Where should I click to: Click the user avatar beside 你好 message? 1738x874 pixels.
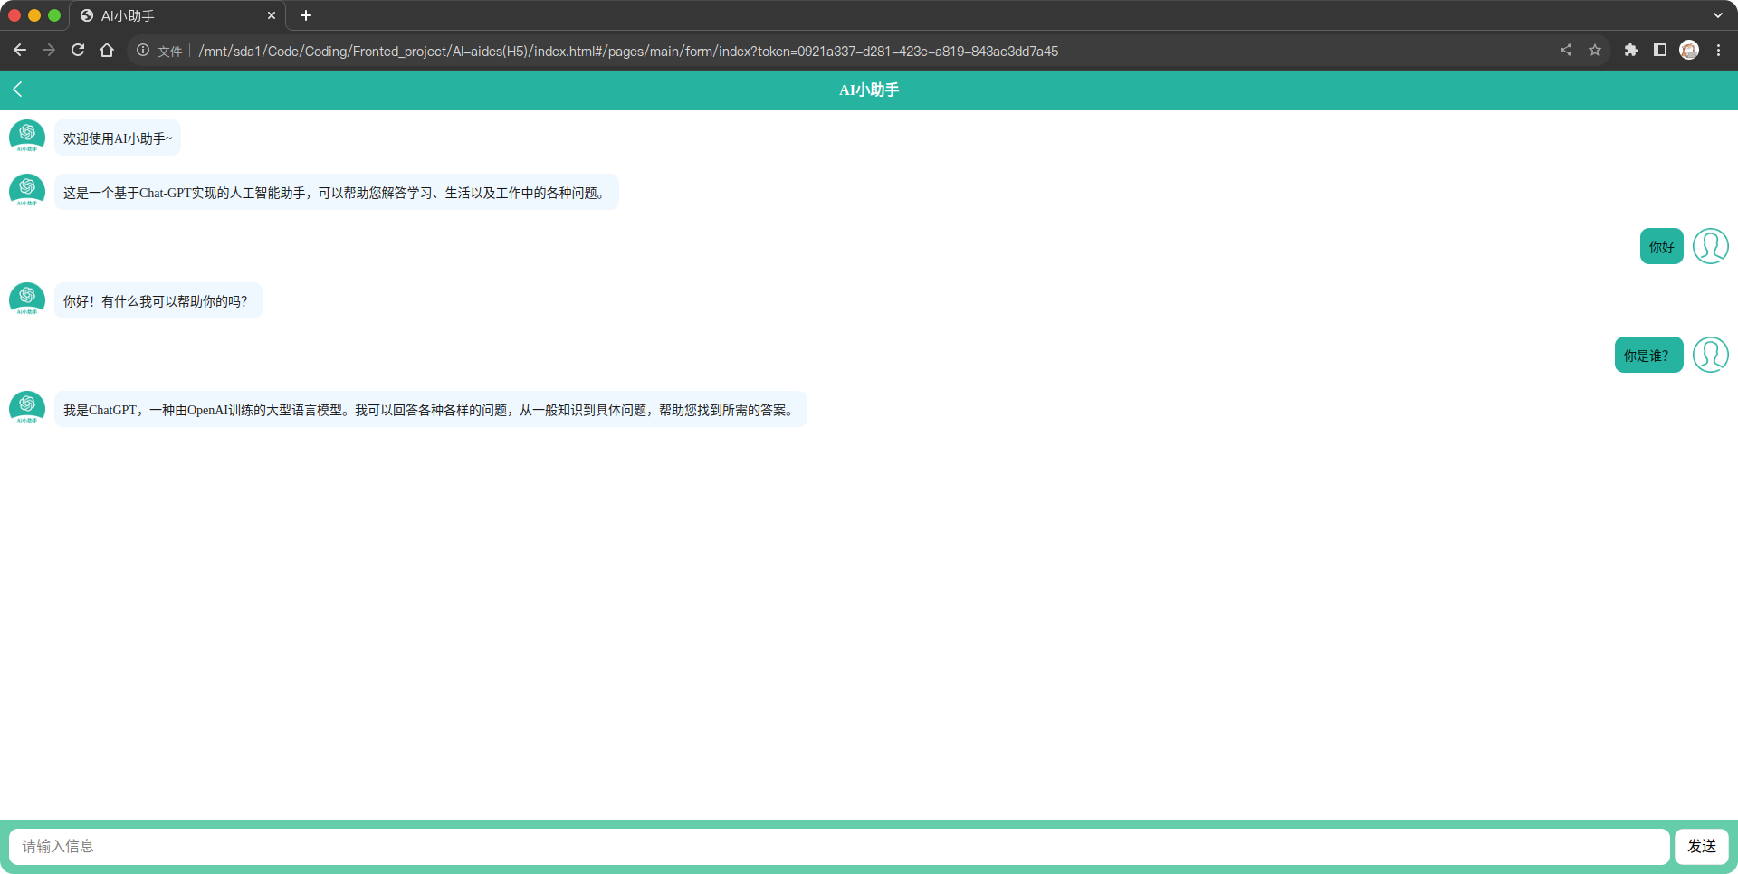point(1710,246)
